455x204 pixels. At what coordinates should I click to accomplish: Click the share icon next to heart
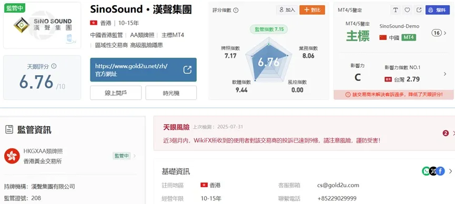(x=419, y=10)
